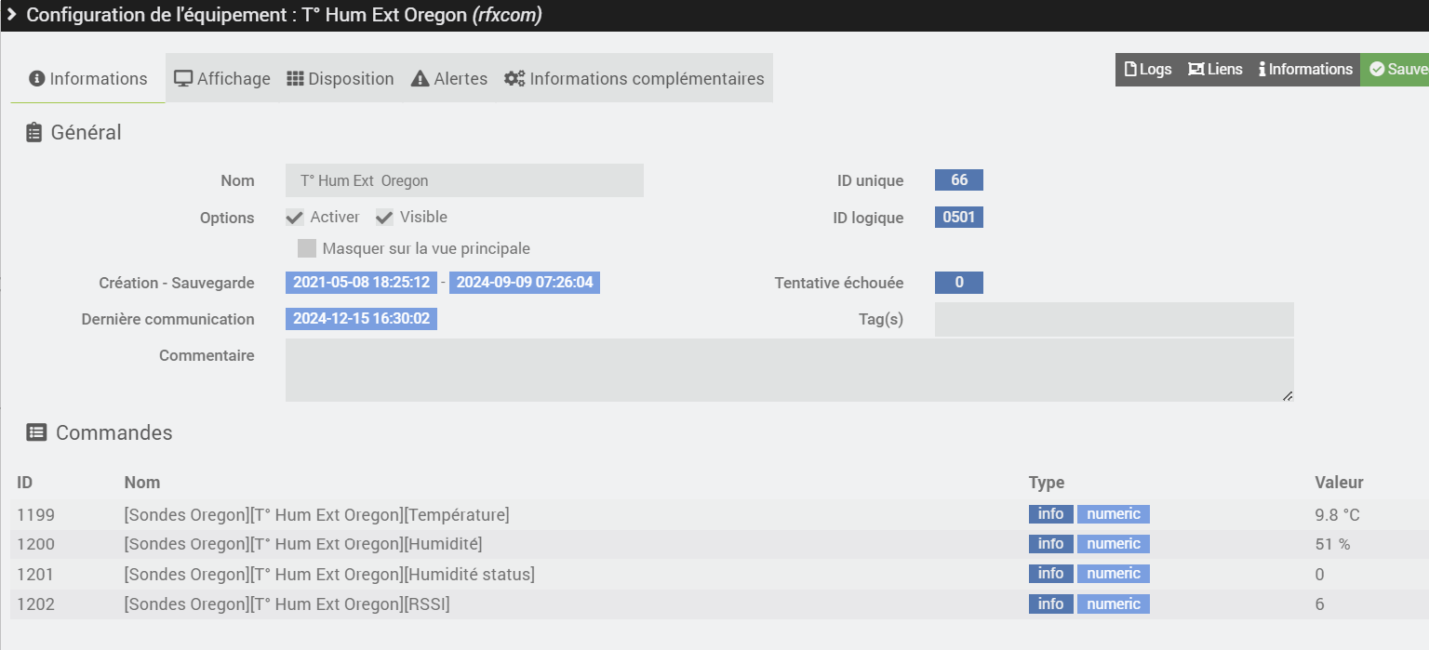Click inside the Commentaire text area
Screen dimensions: 1429x650
[788, 370]
